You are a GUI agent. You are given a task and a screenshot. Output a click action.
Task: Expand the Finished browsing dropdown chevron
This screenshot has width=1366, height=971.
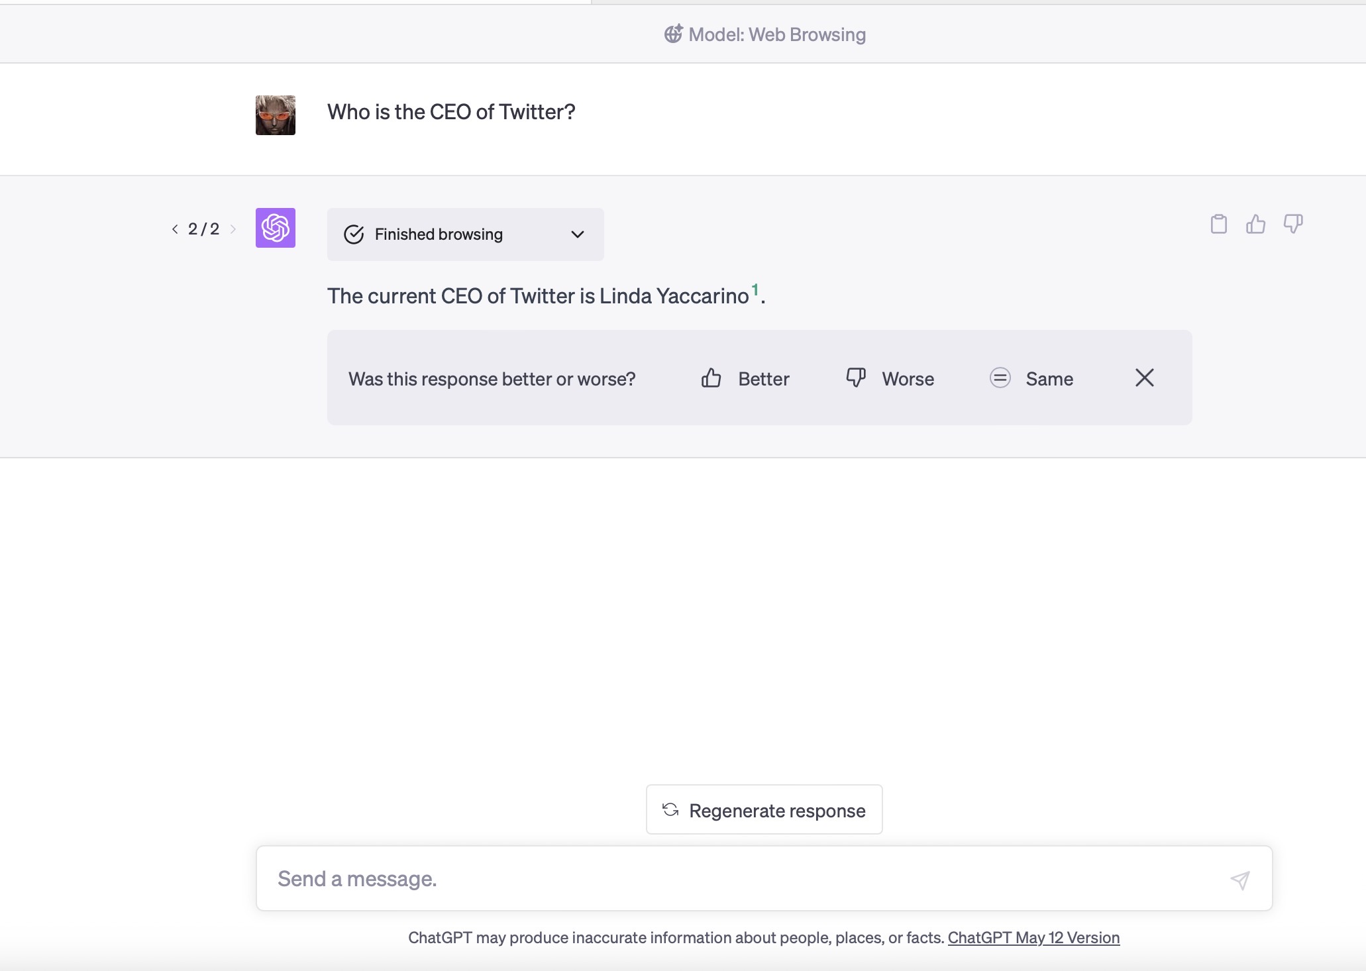tap(577, 234)
